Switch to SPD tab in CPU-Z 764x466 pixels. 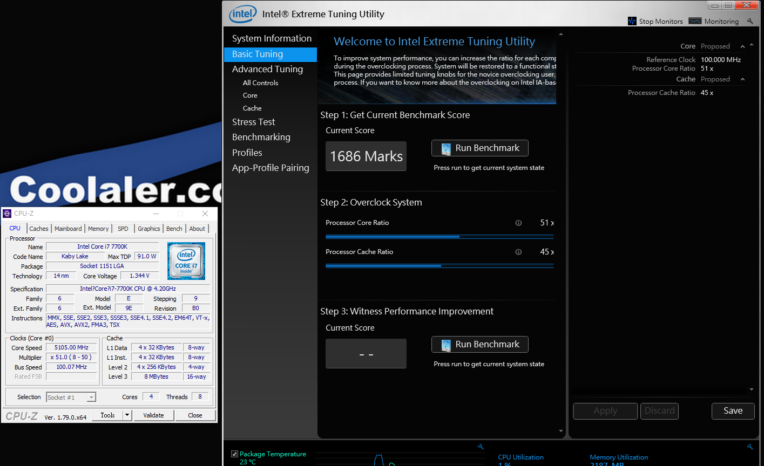(x=123, y=229)
